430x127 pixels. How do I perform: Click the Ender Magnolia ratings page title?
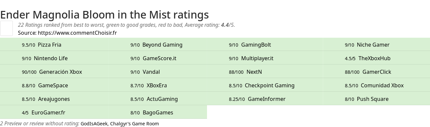point(105,15)
